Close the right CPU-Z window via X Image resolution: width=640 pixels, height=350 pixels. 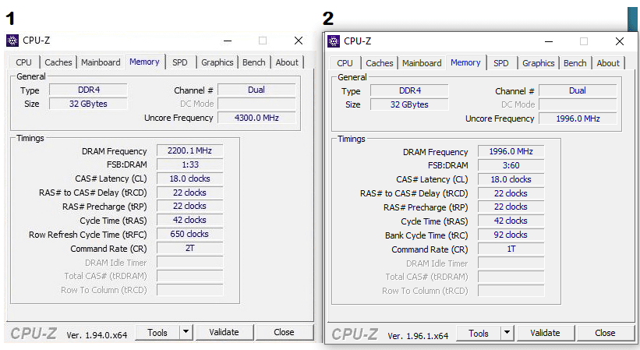point(620,41)
